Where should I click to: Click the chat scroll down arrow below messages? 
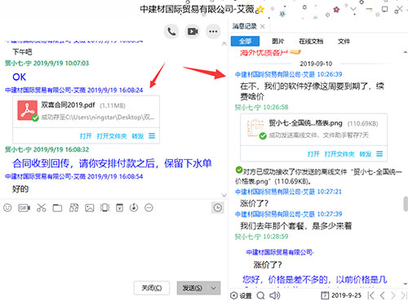(224, 195)
